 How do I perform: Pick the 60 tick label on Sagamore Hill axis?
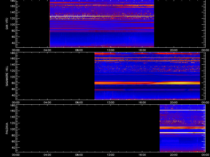coord(13,89)
